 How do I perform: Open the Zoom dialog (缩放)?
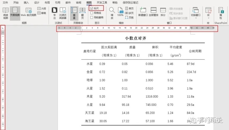pos(112,13)
